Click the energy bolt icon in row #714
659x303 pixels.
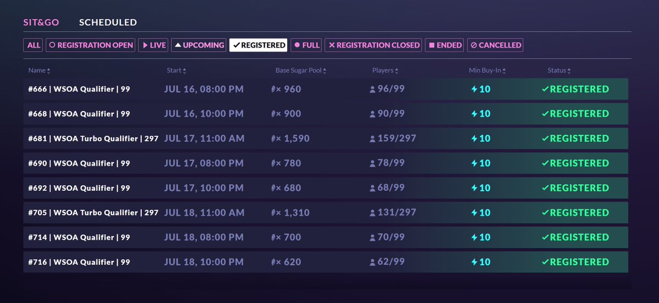(474, 237)
